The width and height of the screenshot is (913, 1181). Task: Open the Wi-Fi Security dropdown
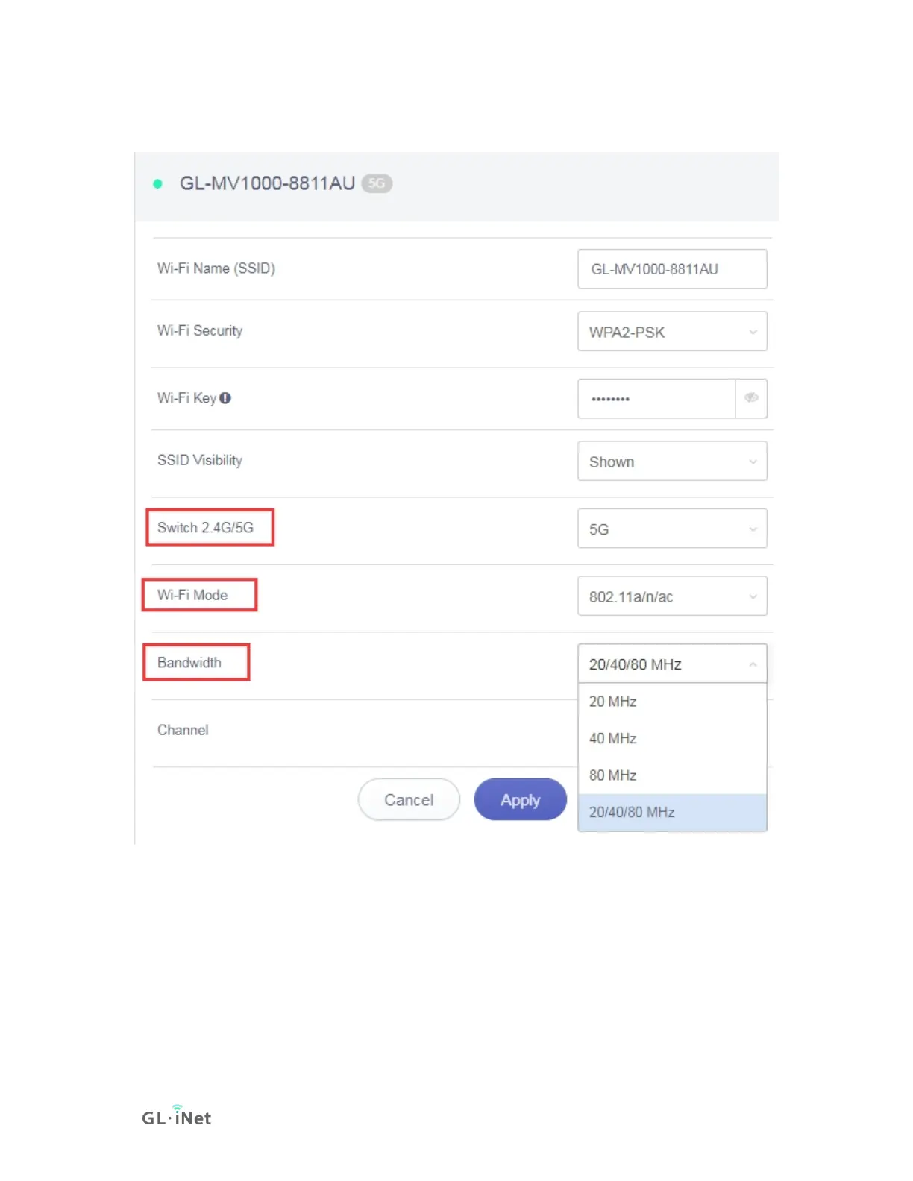click(672, 332)
